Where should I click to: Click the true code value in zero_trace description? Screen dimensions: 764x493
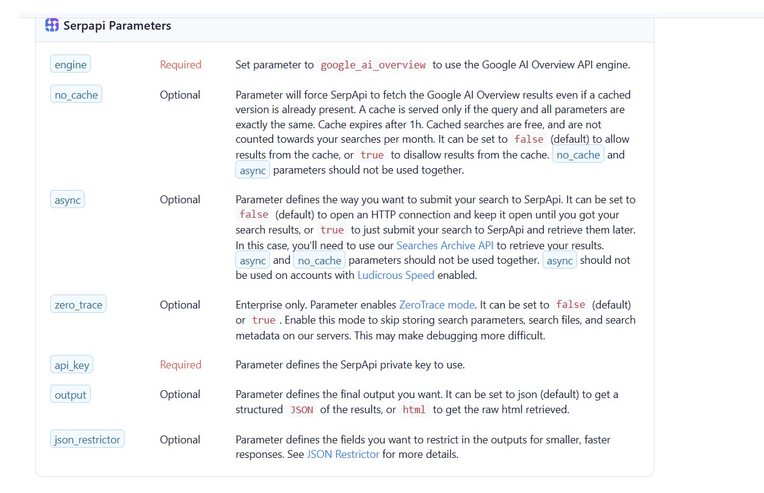pyautogui.click(x=264, y=320)
